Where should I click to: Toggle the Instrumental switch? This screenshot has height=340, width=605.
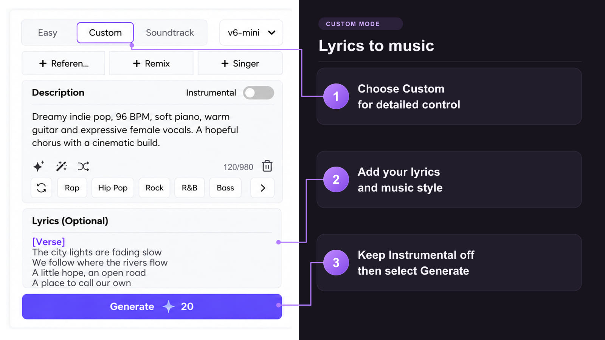click(259, 93)
